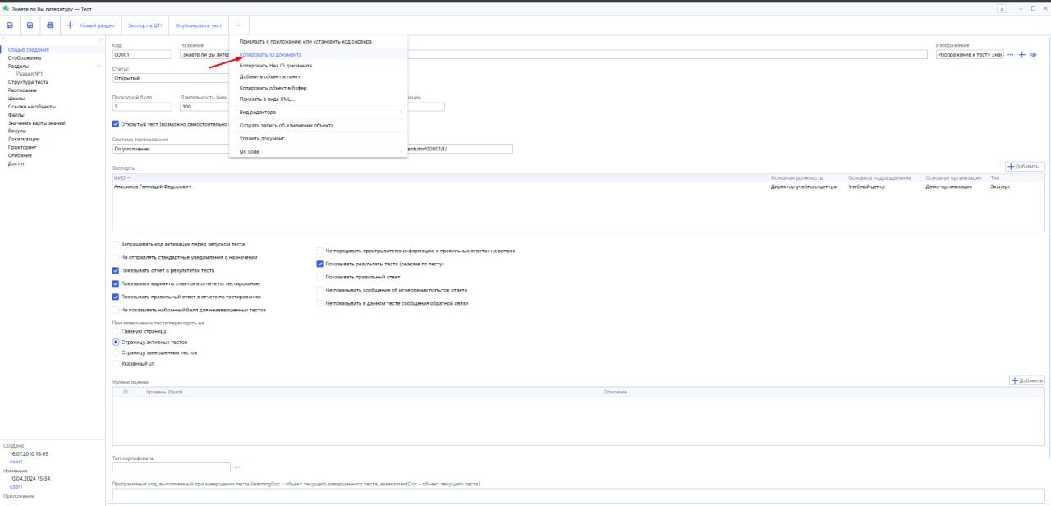The width and height of the screenshot is (1051, 506).
Task: Click the three-dots more actions toolbar button
Action: [x=238, y=25]
